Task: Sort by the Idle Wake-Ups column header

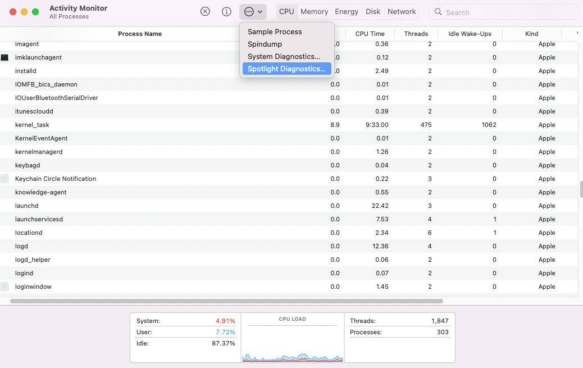Action: coord(470,34)
